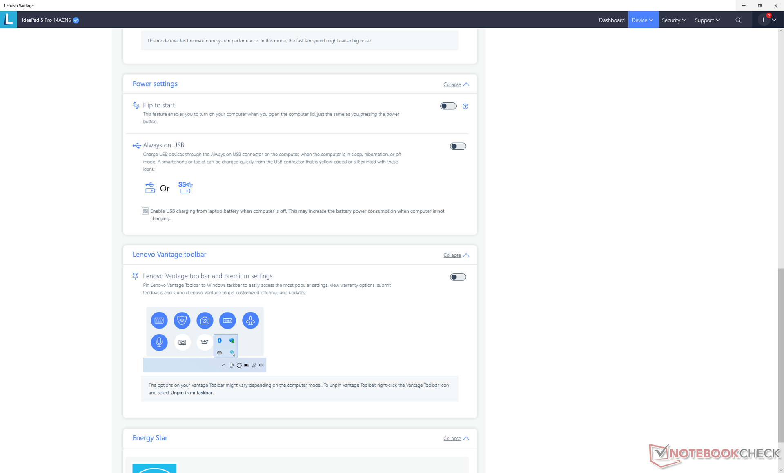Click the camera privacy icon in toolbar preview

[205, 320]
